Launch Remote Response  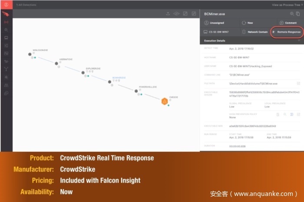[x=286, y=32]
